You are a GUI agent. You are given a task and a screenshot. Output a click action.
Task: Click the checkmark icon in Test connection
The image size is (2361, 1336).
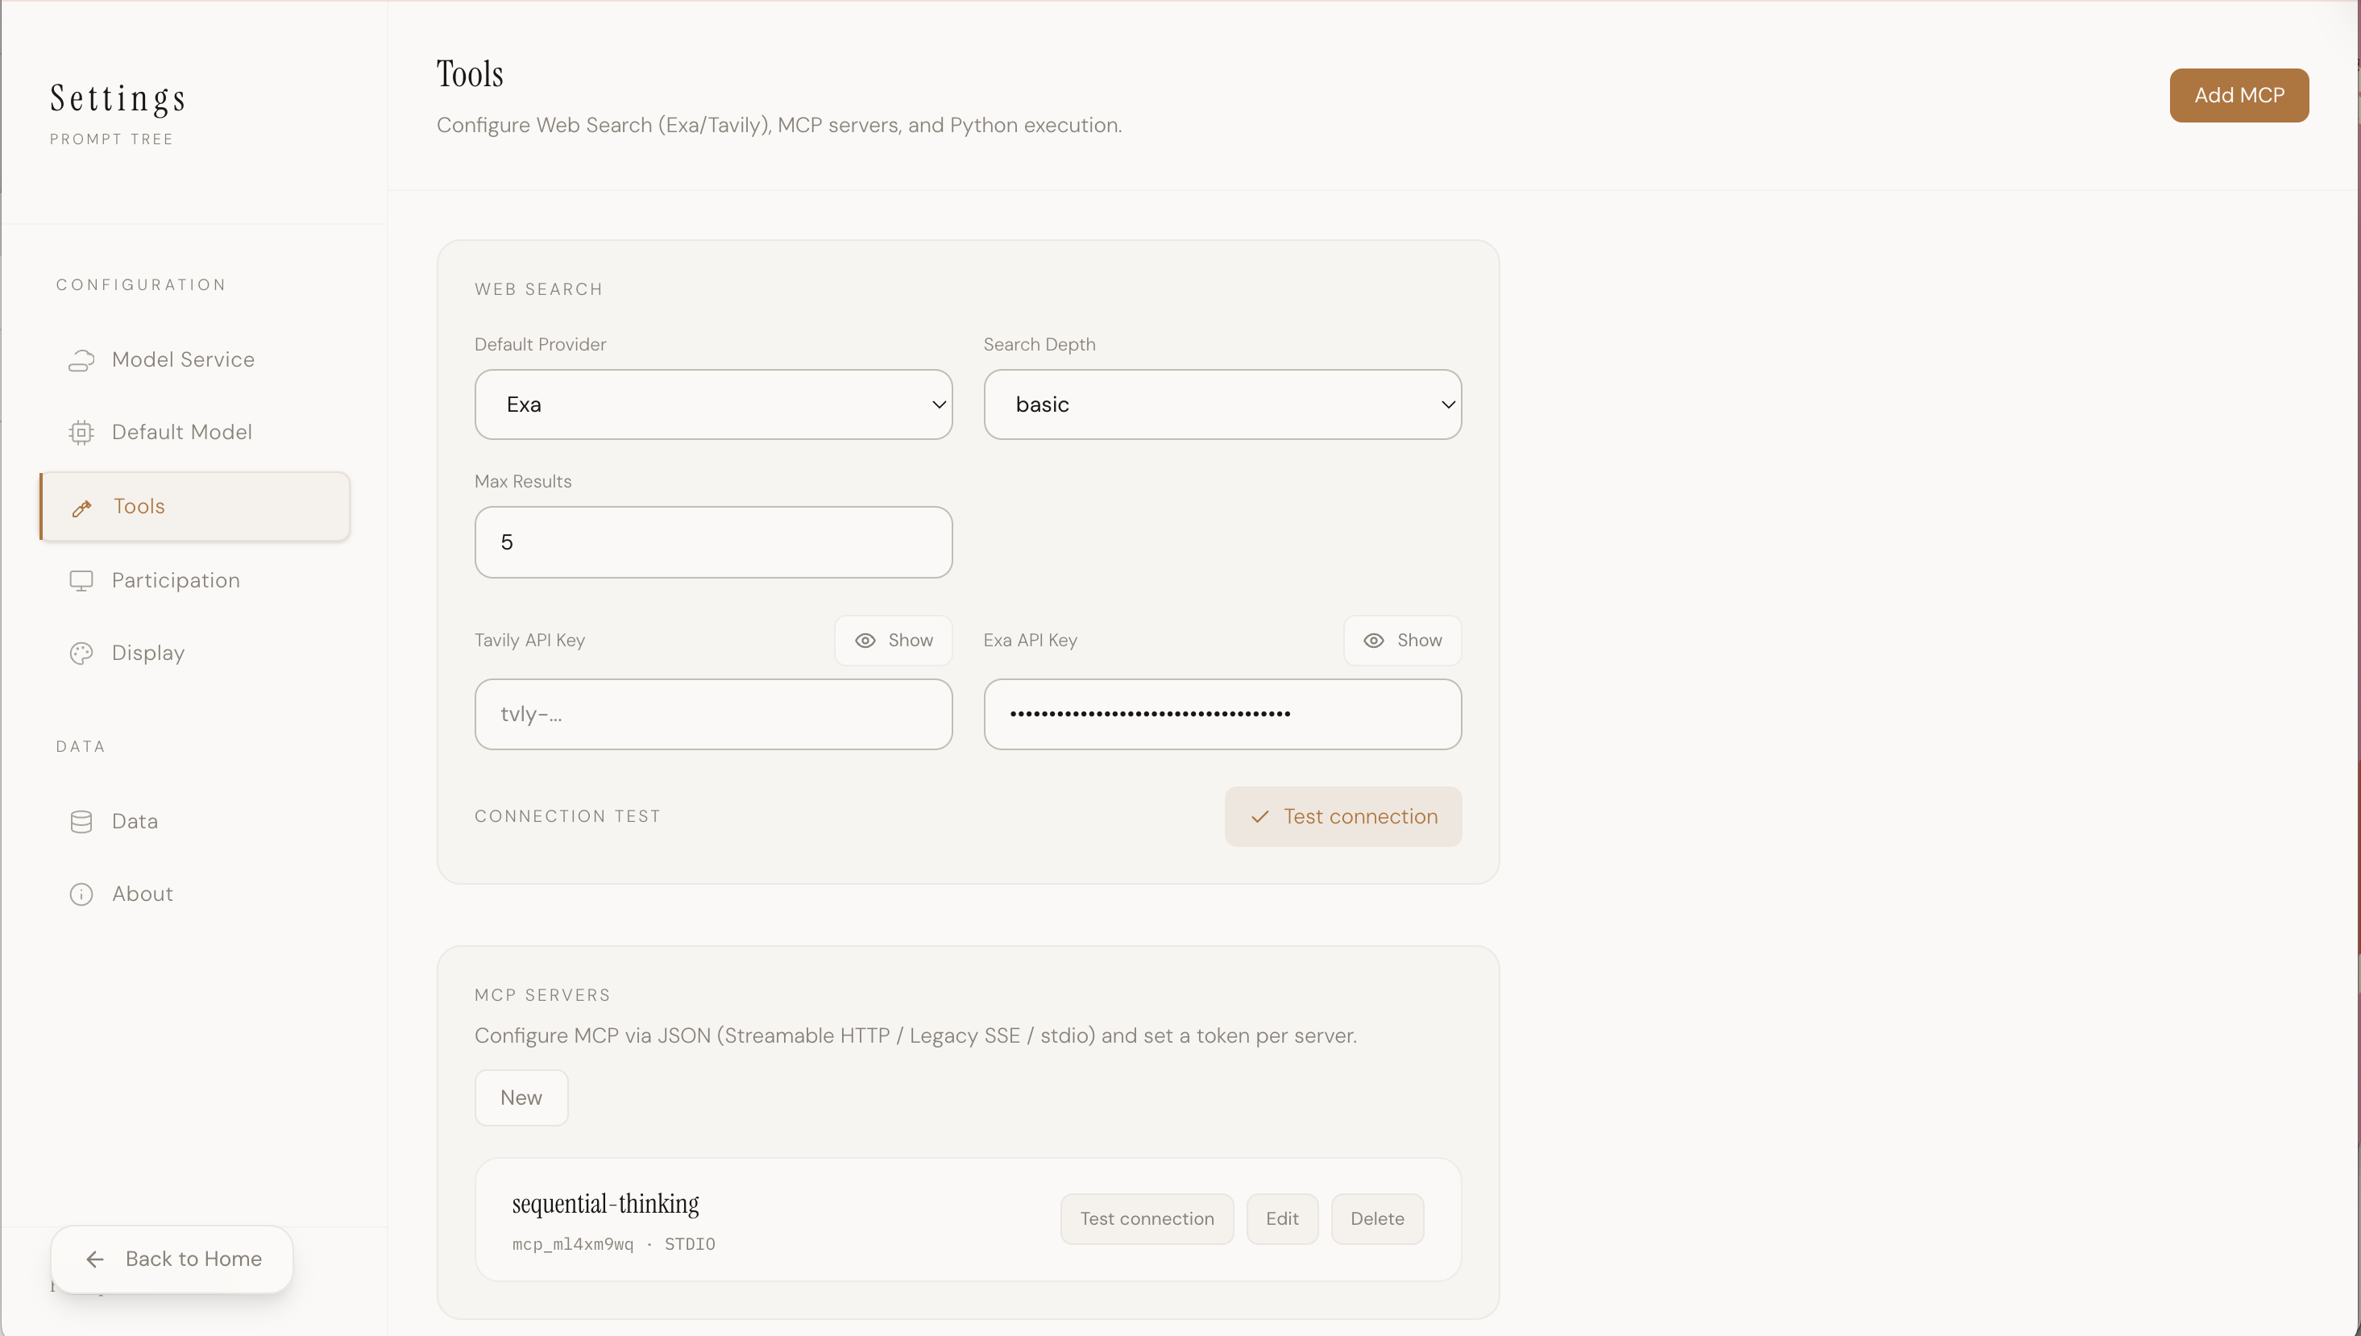[x=1260, y=816]
